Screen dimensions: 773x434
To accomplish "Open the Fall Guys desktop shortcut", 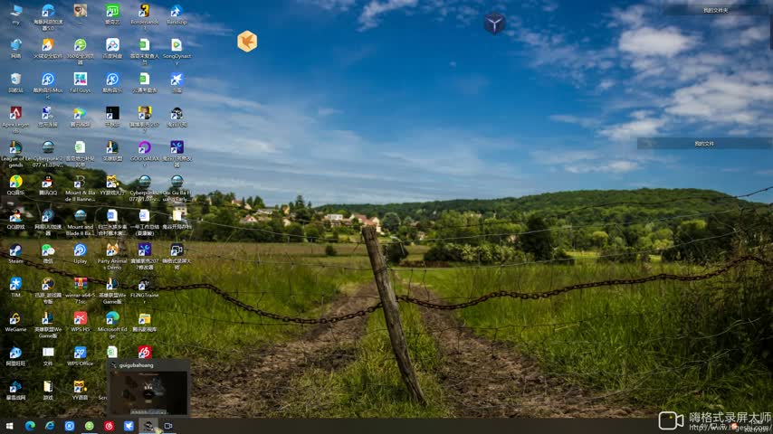I will [80, 80].
